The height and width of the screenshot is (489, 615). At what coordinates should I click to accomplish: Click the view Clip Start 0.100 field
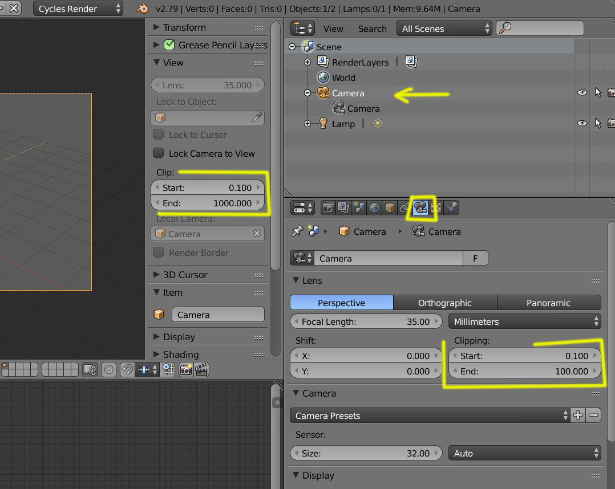pyautogui.click(x=208, y=188)
